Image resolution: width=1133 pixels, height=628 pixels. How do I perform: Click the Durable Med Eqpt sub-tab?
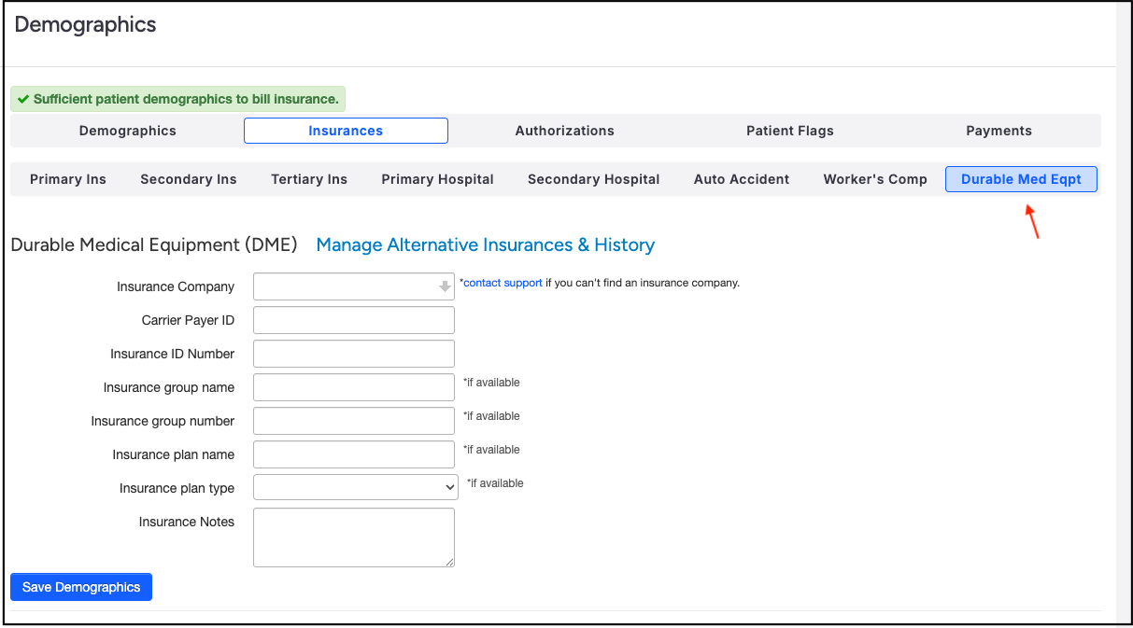(1021, 179)
